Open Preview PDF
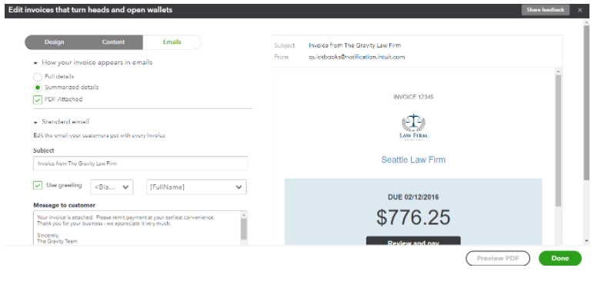This screenshot has height=281, width=601. pos(498,259)
